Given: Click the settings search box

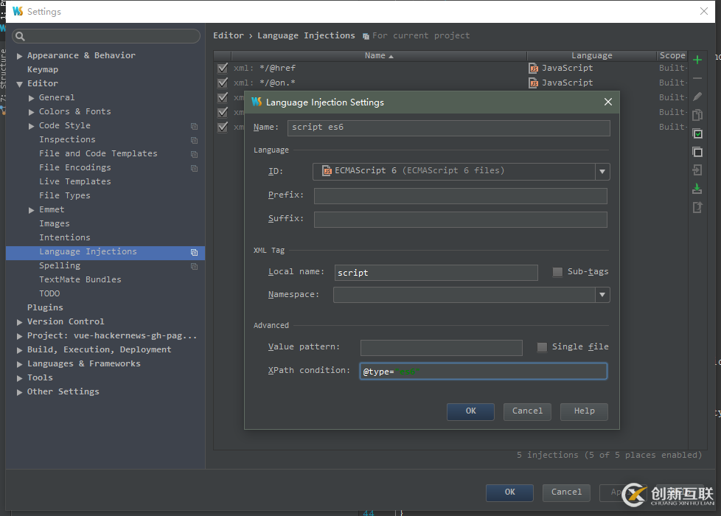Looking at the screenshot, I should point(106,36).
